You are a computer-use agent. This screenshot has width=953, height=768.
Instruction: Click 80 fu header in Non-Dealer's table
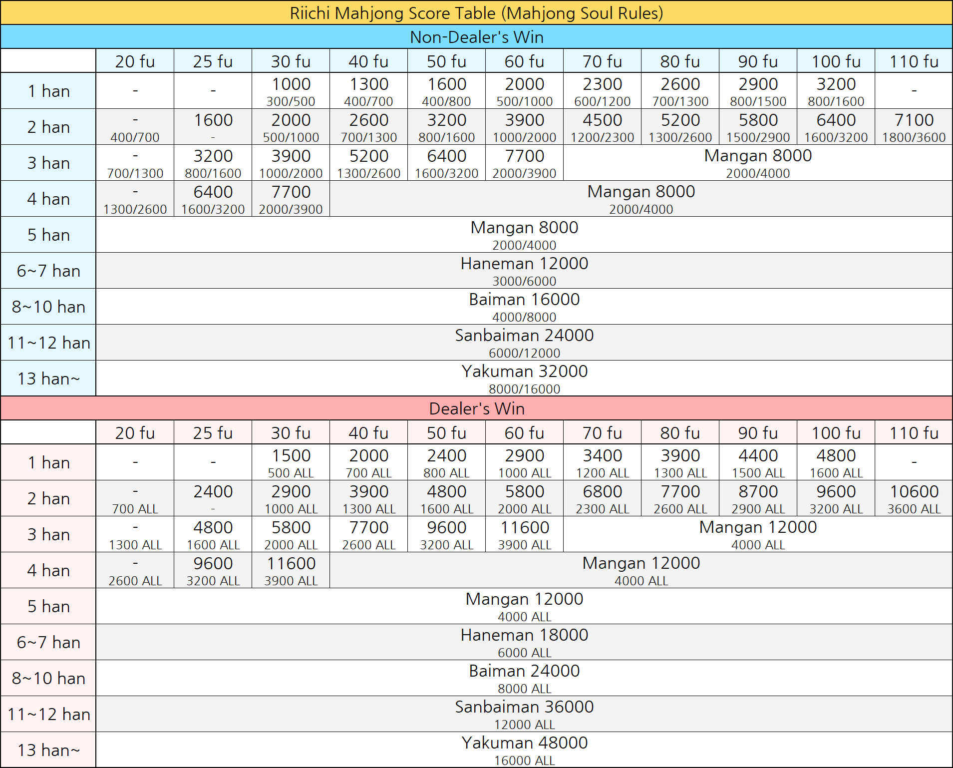coord(680,61)
